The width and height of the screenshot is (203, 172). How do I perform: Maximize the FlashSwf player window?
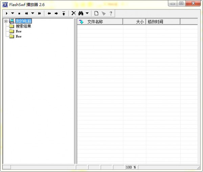click(x=181, y=3)
